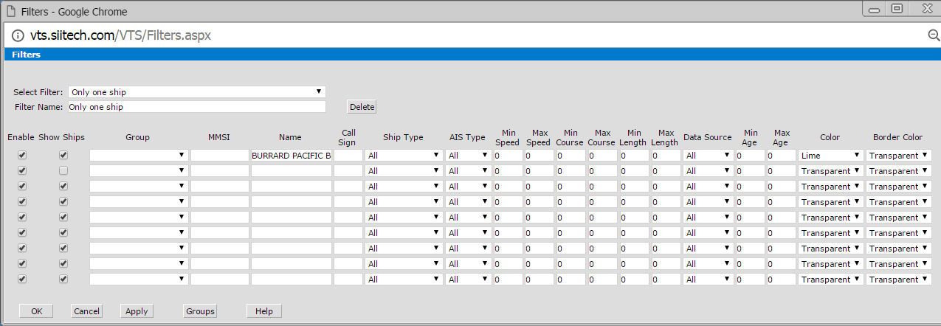Screen dimensions: 941x326
Task: Click the Apply button
Action: [x=137, y=311]
